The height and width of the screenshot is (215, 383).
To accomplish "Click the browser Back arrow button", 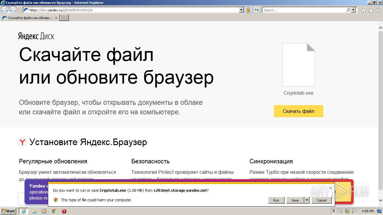I will coord(5,10).
